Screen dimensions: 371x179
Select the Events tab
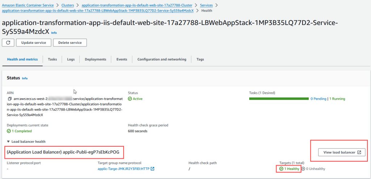(122, 59)
